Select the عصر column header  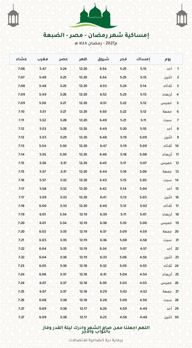tap(63, 59)
